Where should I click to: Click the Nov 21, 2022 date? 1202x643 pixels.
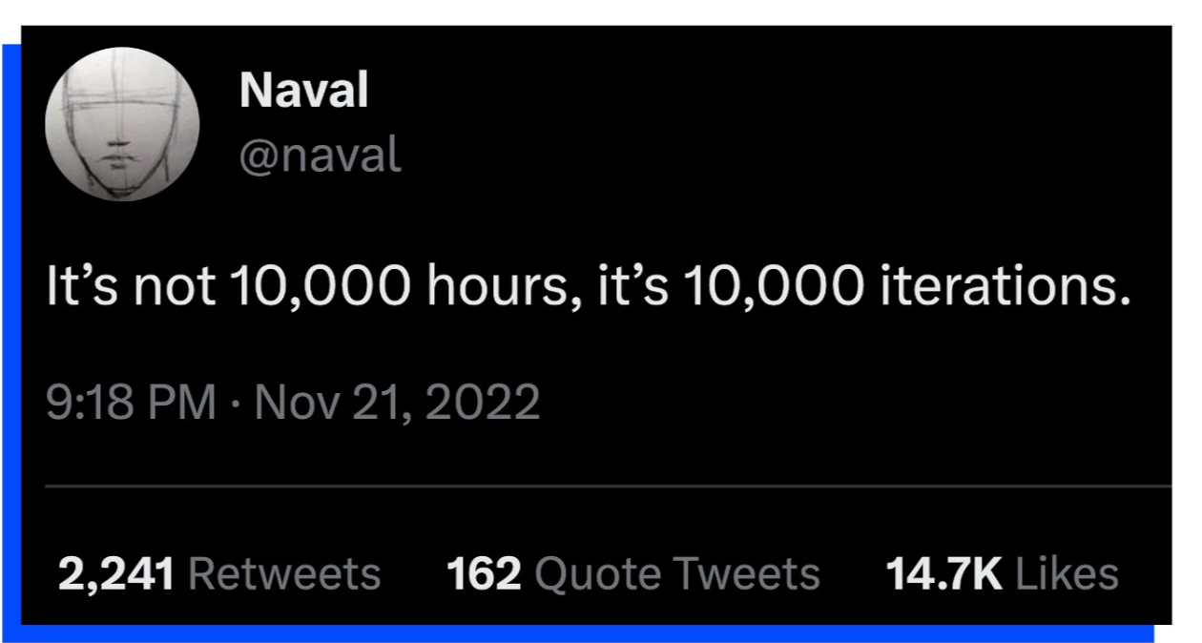pyautogui.click(x=397, y=403)
